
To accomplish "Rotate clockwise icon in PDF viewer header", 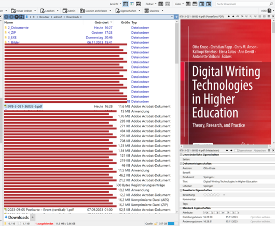I will pyautogui.click(x=242, y=16).
